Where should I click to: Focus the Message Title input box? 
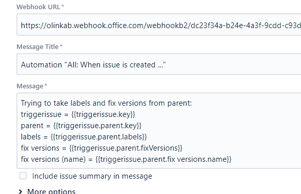tap(159, 64)
